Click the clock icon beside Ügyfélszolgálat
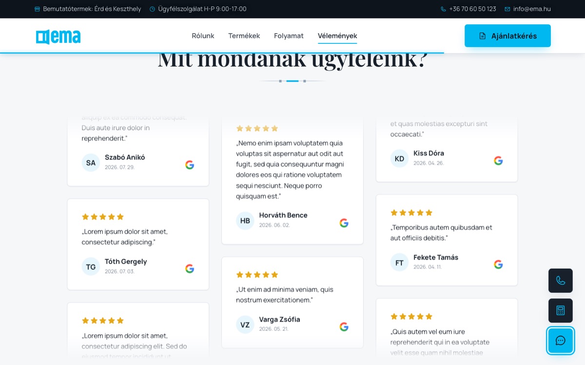The height and width of the screenshot is (365, 585). (152, 9)
